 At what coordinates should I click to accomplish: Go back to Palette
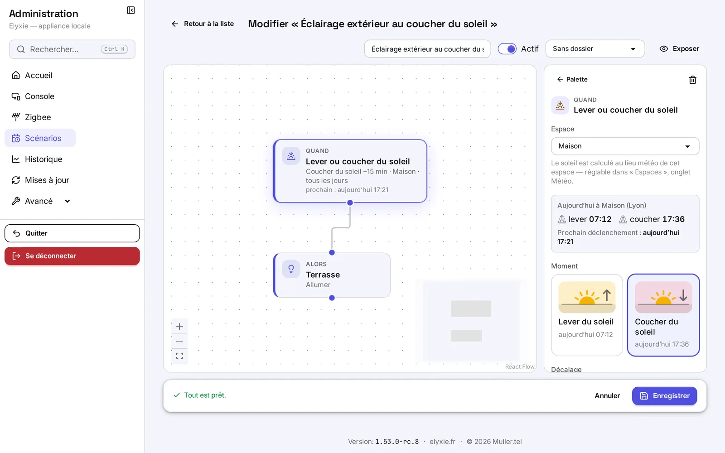[x=572, y=79]
